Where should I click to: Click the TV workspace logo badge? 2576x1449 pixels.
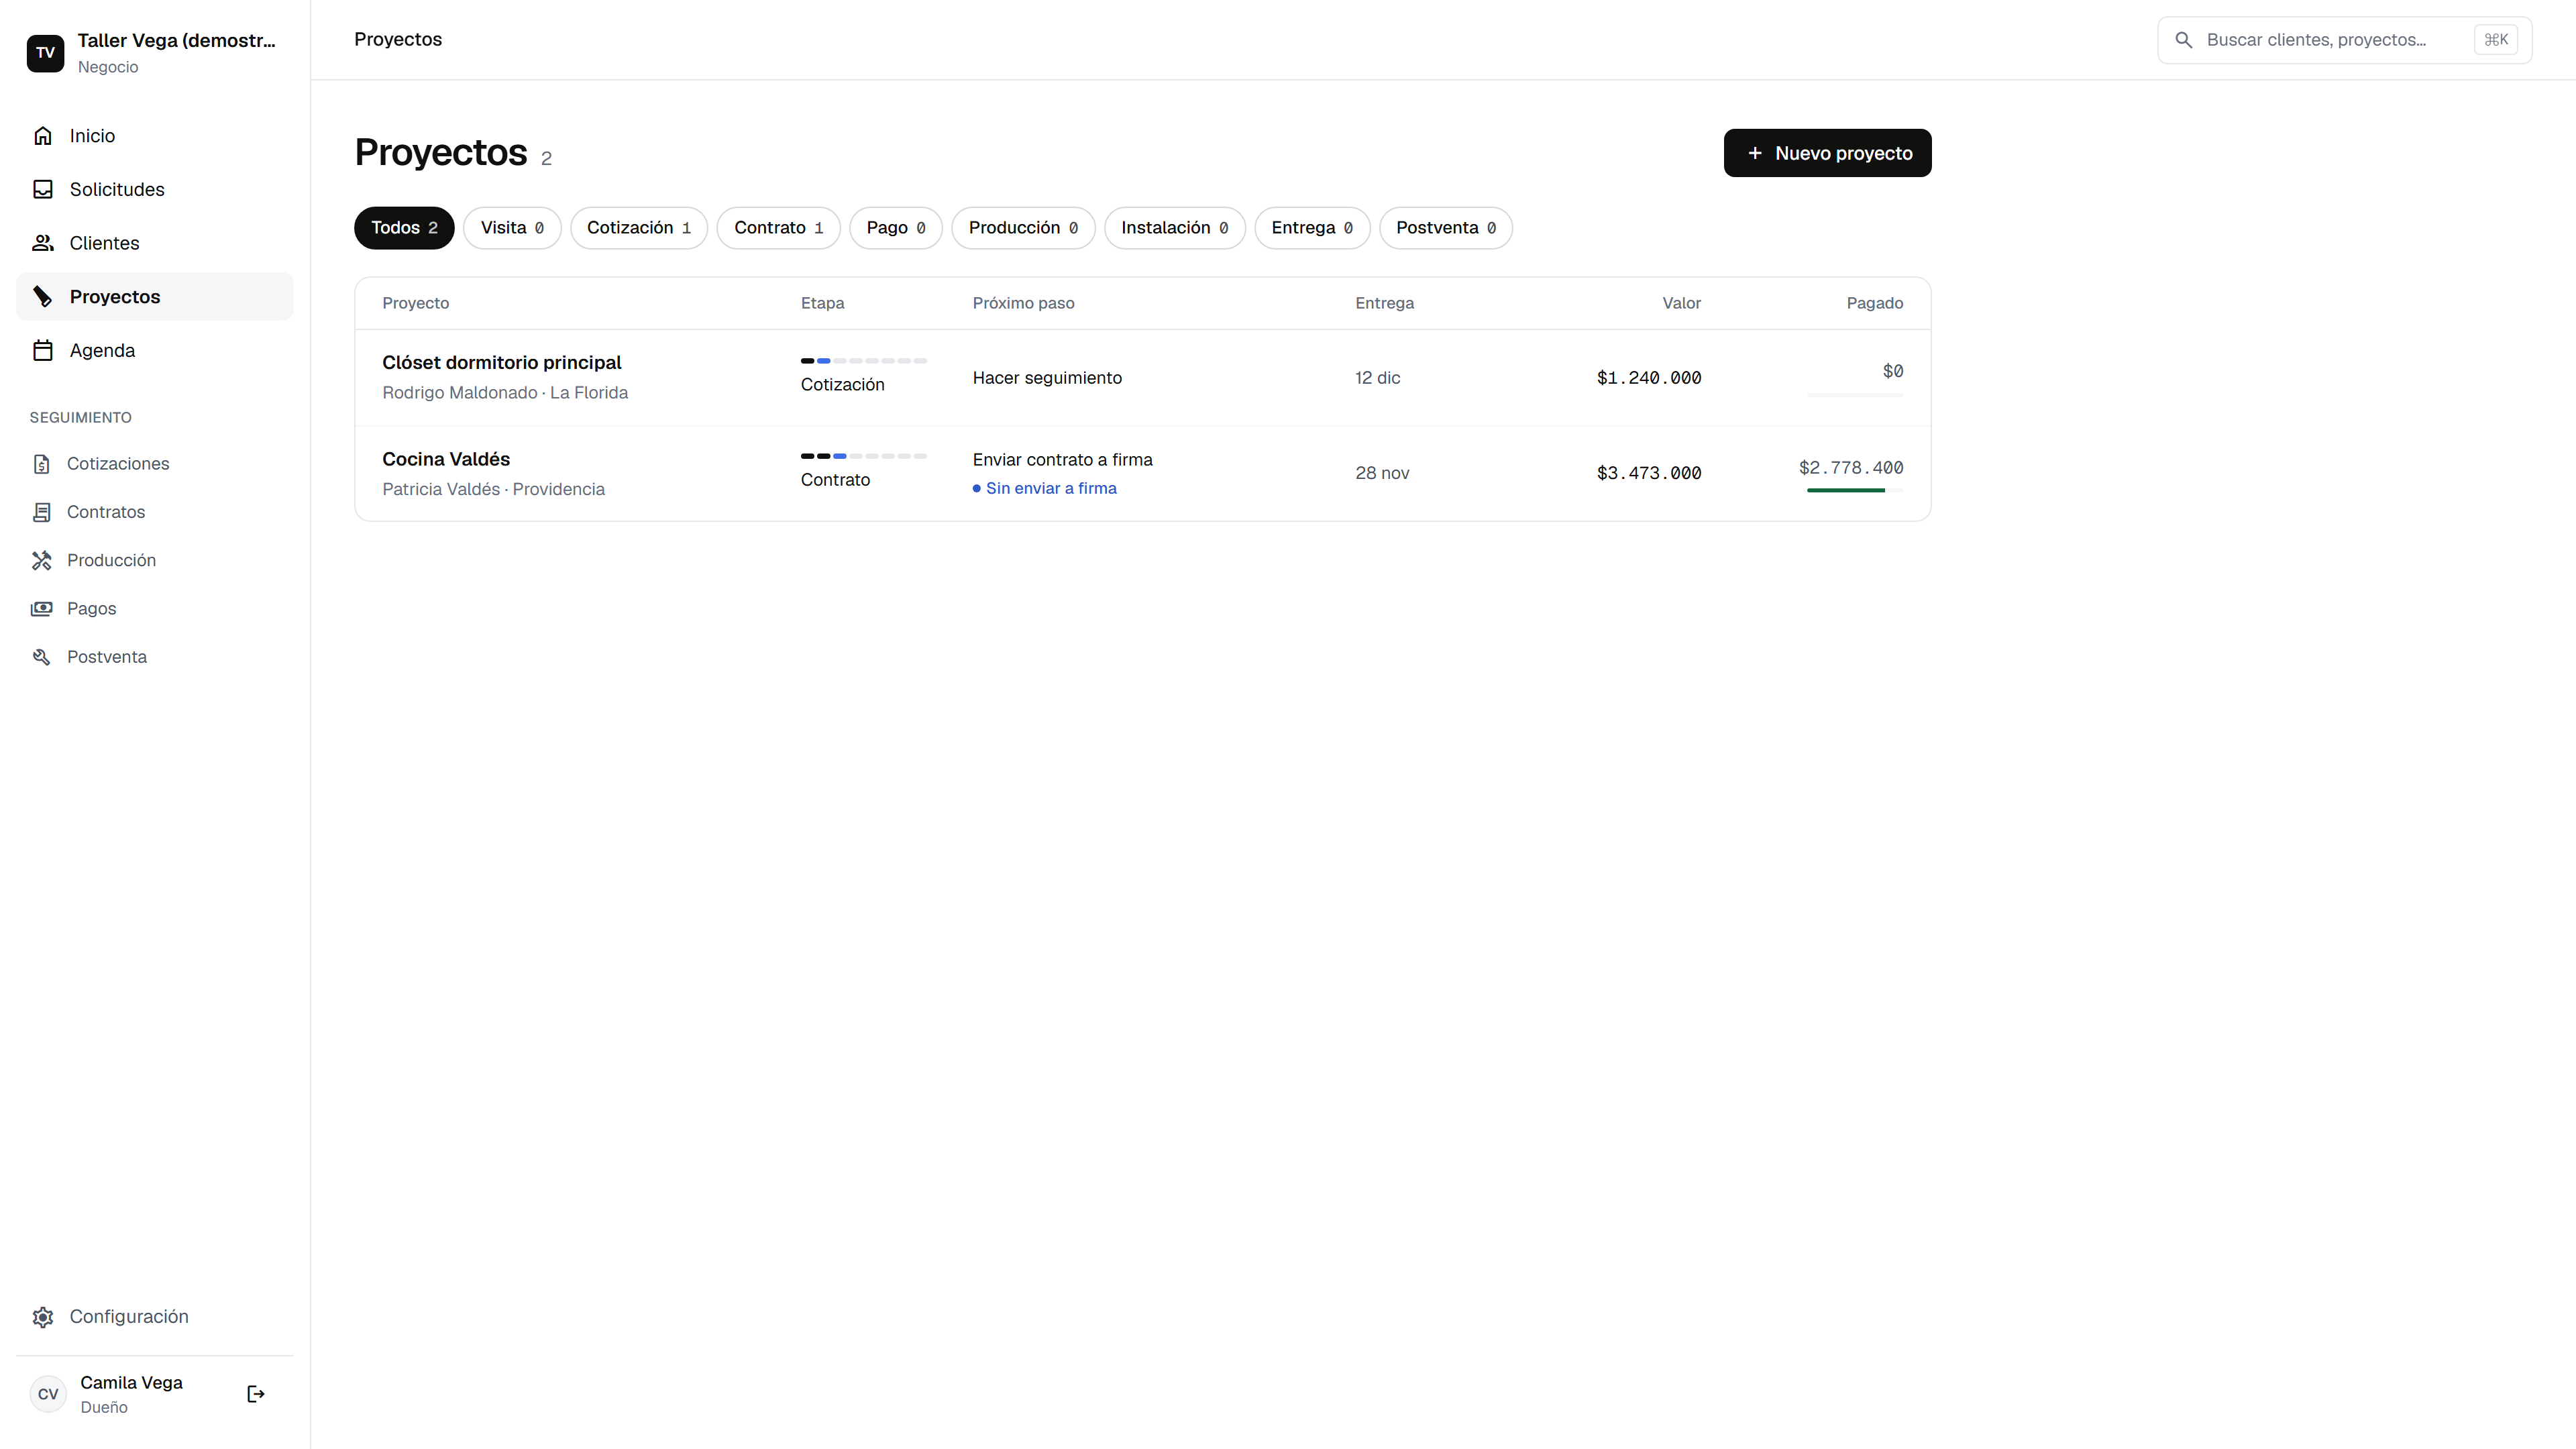[45, 53]
